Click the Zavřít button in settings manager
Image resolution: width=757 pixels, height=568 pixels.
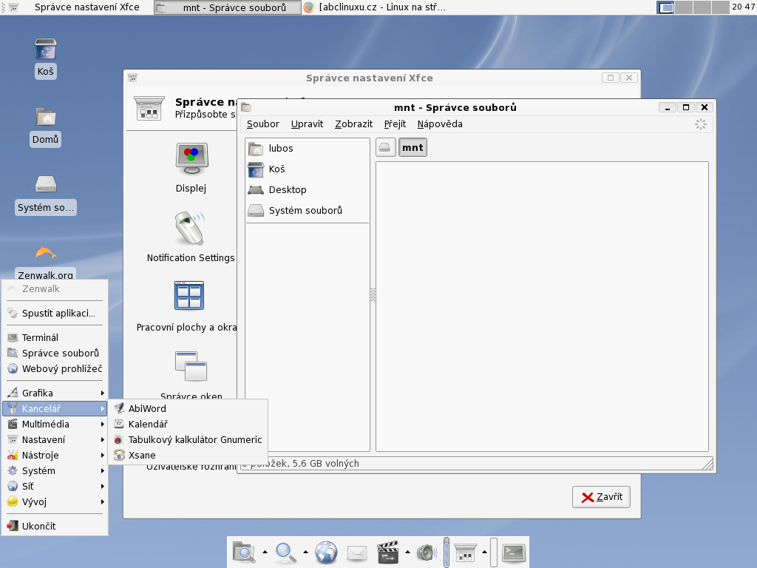(601, 497)
